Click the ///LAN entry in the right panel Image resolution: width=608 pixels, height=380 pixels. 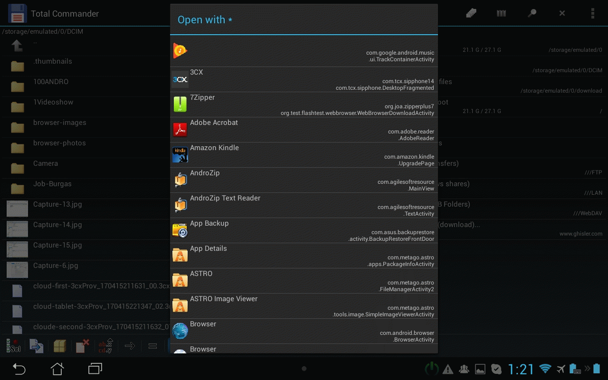coord(593,193)
